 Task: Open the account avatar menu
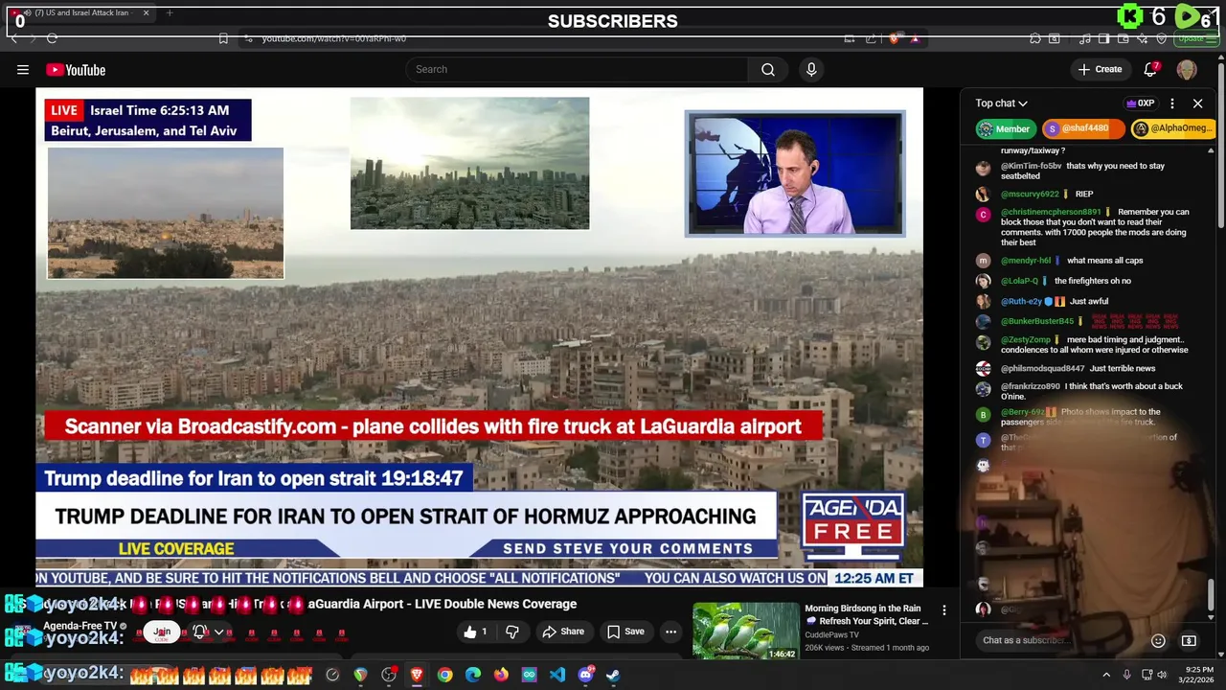[1187, 69]
